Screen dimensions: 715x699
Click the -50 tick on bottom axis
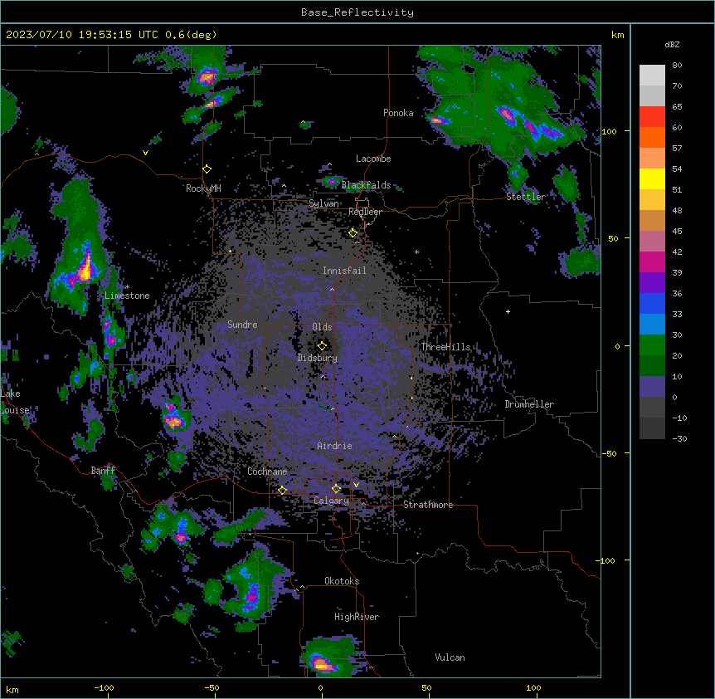point(212,687)
